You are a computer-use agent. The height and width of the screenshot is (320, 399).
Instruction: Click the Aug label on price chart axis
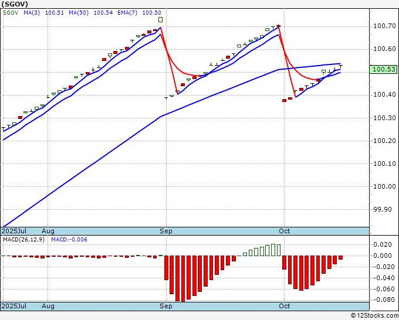(x=48, y=231)
